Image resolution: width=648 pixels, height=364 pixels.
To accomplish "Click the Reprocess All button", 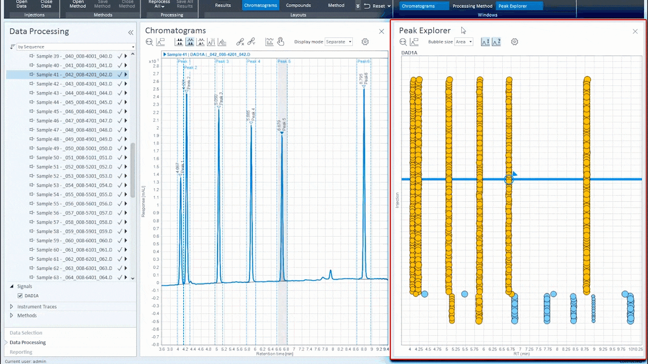I will click(x=159, y=5).
